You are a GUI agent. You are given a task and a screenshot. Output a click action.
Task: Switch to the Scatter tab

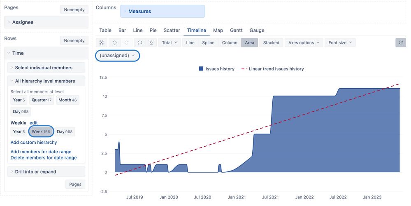[172, 30]
